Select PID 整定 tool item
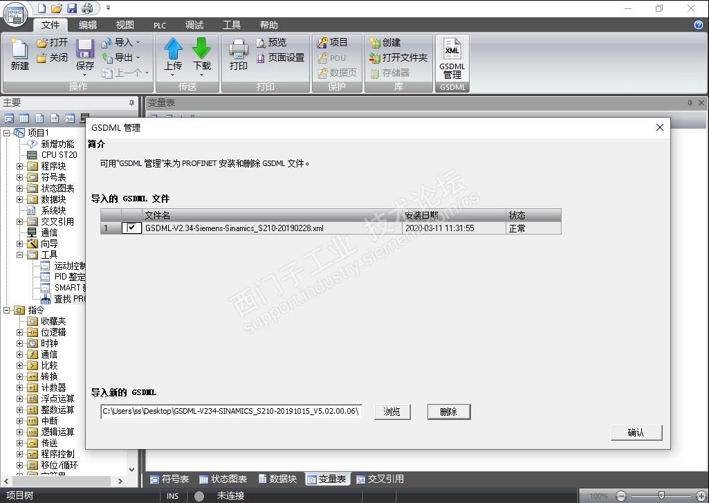The image size is (709, 503). click(x=70, y=276)
